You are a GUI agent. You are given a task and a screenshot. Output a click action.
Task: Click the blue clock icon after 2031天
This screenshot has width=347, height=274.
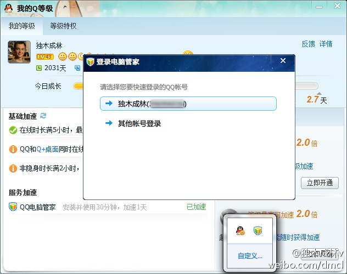(77, 68)
